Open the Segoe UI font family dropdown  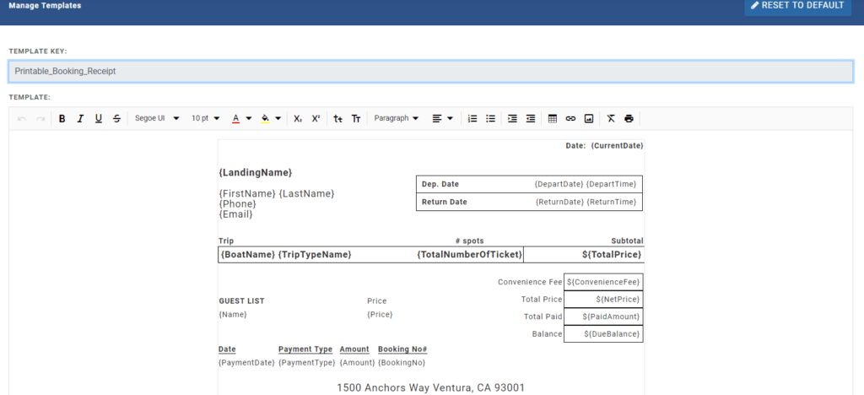157,118
